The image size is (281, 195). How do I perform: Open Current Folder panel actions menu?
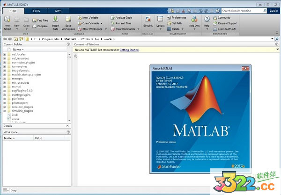pyautogui.click(x=68, y=44)
